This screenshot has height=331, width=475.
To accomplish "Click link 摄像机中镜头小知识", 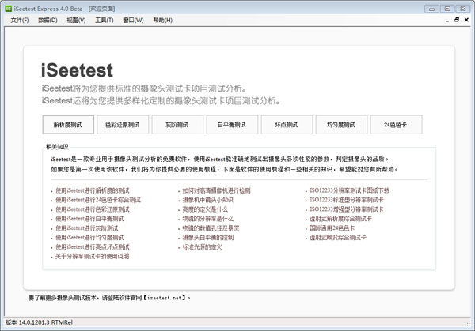I will point(207,200).
